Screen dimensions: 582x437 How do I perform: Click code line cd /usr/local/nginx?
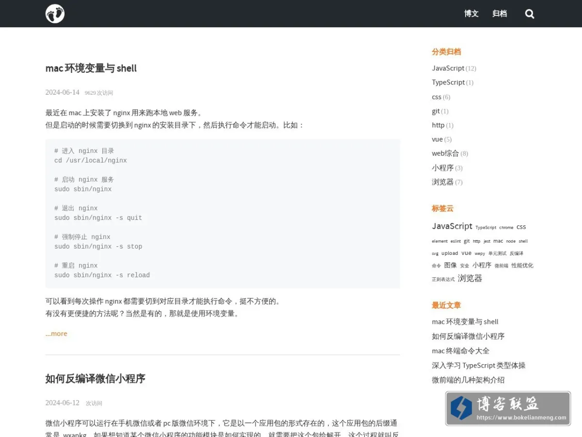coord(91,161)
